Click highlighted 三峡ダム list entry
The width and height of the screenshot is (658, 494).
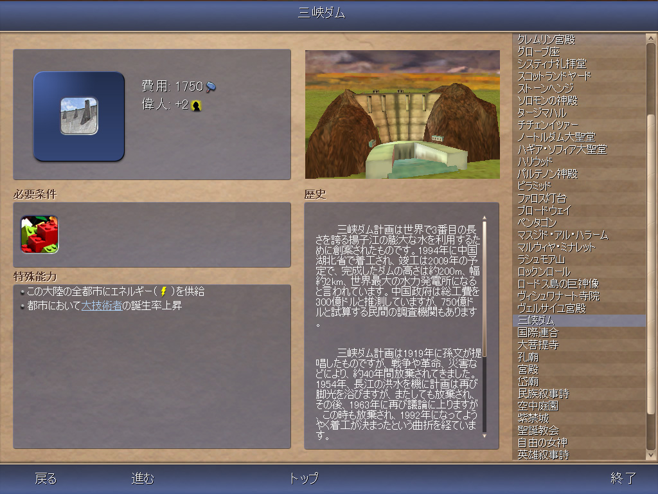pyautogui.click(x=579, y=320)
